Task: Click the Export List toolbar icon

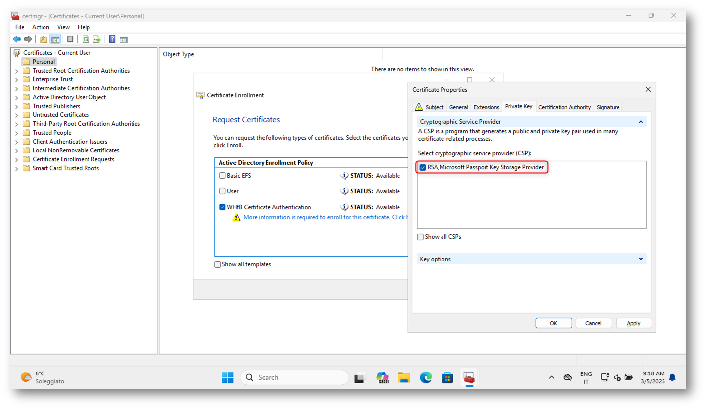Action: [97, 39]
